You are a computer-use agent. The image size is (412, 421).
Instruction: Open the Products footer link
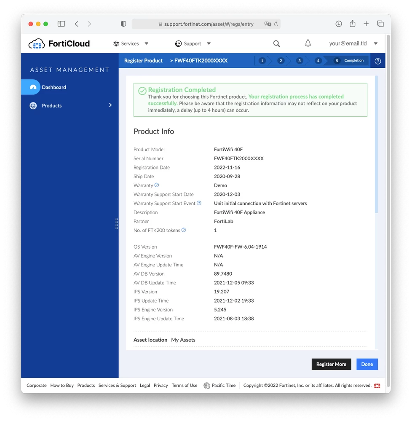click(86, 385)
